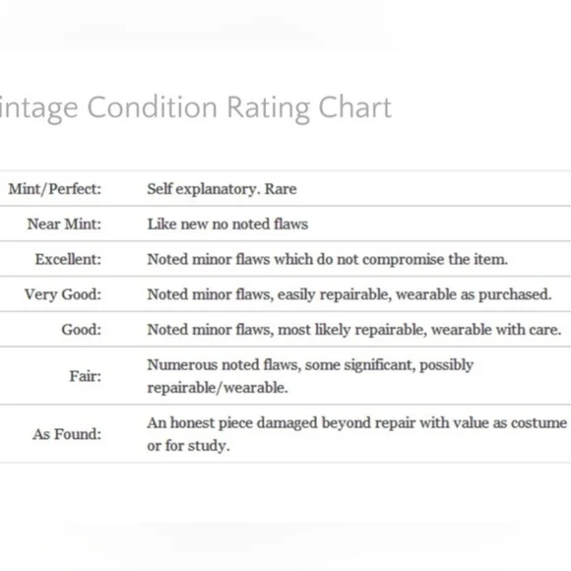Click the 'Self explanatory. Rare' description

pos(222,189)
